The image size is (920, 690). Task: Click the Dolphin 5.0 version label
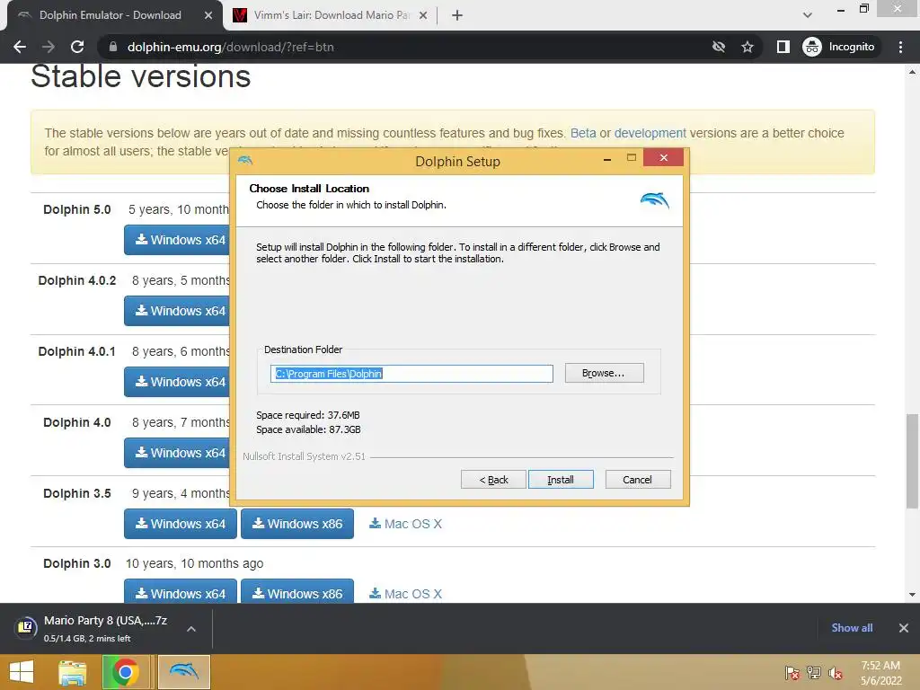click(x=77, y=209)
